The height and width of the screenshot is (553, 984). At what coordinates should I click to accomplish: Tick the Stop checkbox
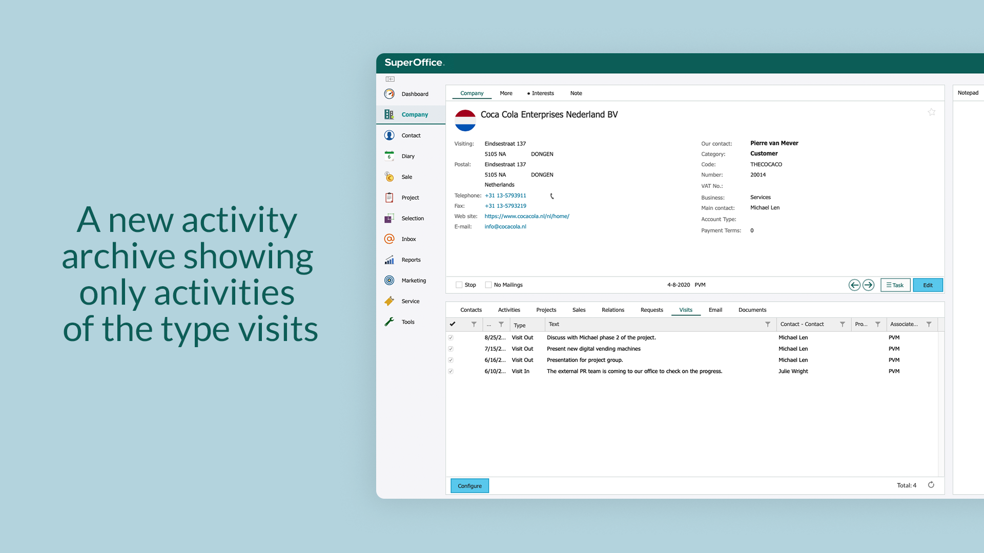pyautogui.click(x=459, y=285)
